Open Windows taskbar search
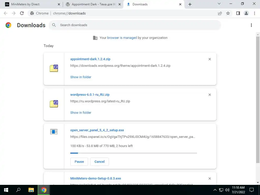 18,190
